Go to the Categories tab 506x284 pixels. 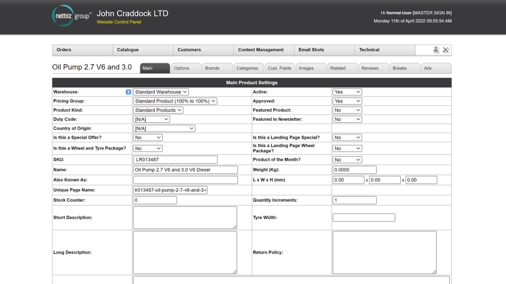(247, 68)
